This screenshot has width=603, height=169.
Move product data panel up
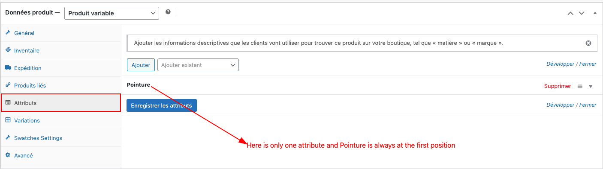click(x=570, y=13)
